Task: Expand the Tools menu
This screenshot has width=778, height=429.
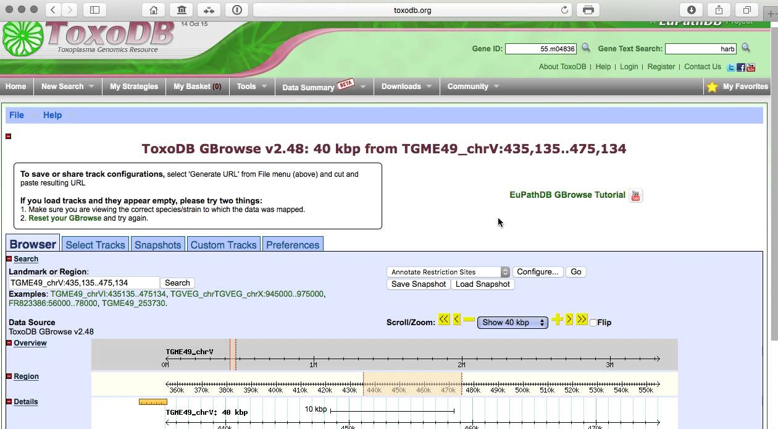Action: [252, 87]
